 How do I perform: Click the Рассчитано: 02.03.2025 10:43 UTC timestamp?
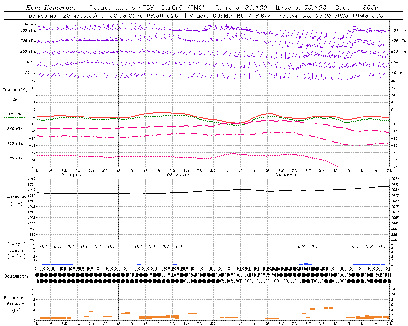click(x=331, y=16)
